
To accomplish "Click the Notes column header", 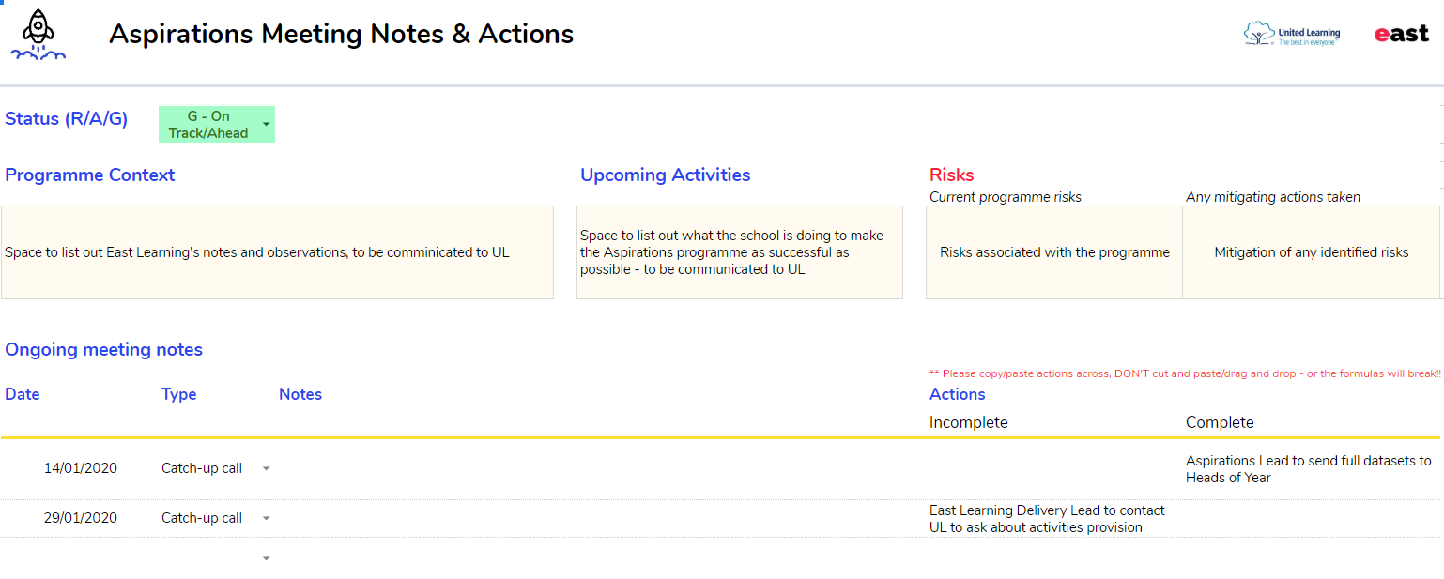I will (x=300, y=394).
